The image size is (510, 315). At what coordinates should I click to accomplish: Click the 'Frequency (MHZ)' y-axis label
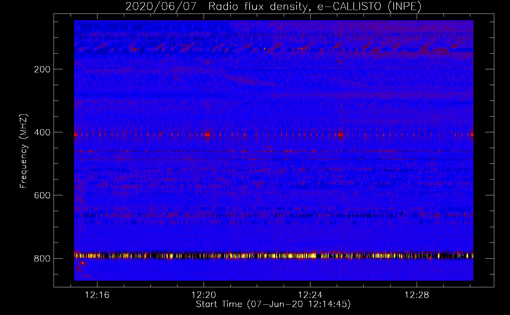coord(24,151)
